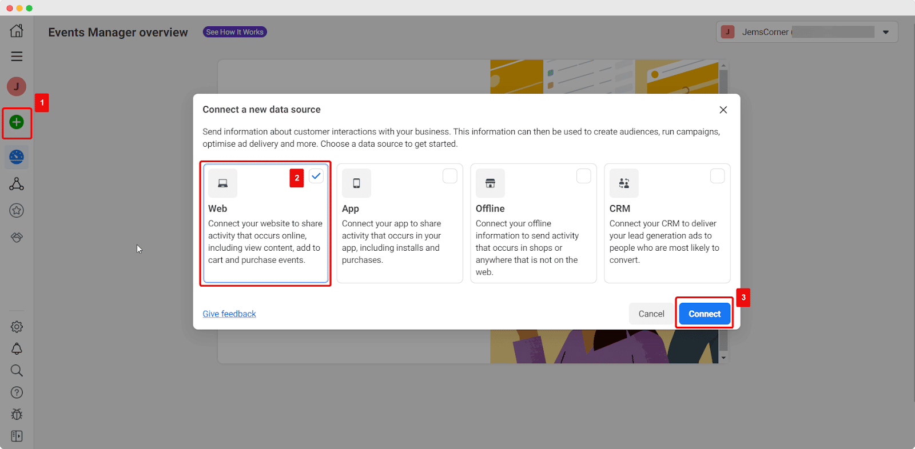The width and height of the screenshot is (915, 449).
Task: Click the search magnifier icon
Action: point(17,371)
